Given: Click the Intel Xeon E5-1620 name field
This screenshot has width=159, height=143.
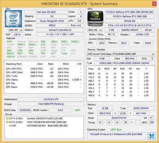Looking at the screenshot, I should 46,12.
